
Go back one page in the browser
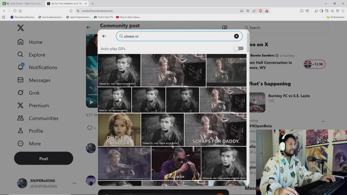[4, 11]
